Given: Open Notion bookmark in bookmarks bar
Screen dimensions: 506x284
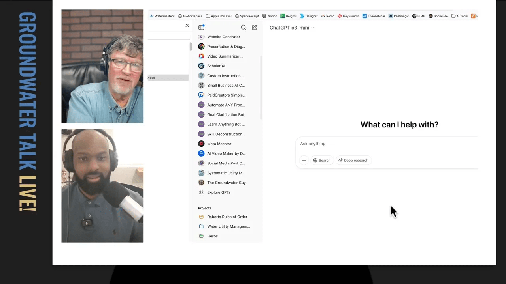Looking at the screenshot, I should click(270, 16).
